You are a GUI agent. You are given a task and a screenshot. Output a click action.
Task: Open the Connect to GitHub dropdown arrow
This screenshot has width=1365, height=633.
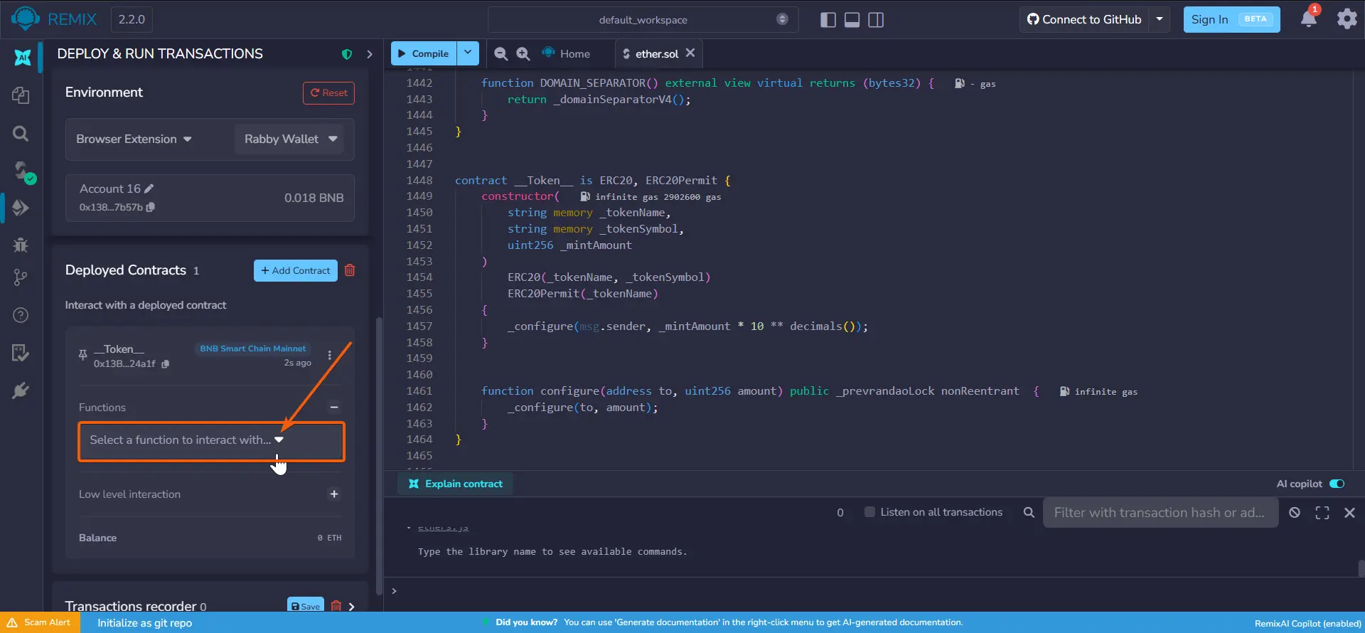click(x=1159, y=19)
